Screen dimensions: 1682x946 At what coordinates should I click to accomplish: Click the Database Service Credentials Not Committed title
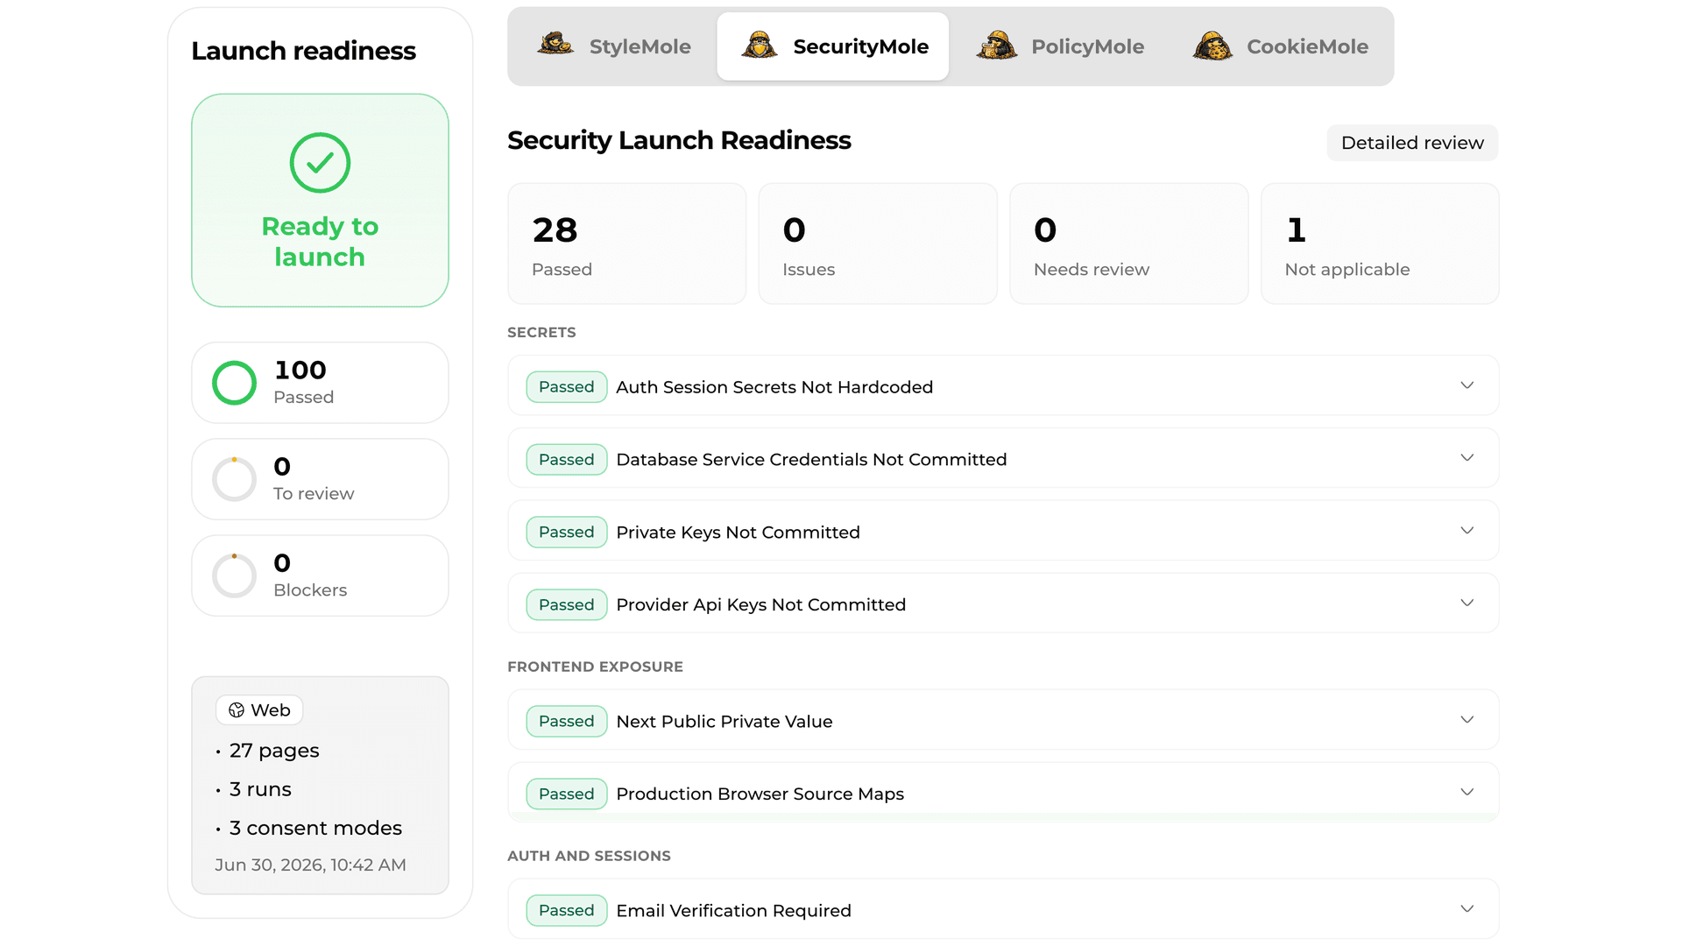point(811,460)
